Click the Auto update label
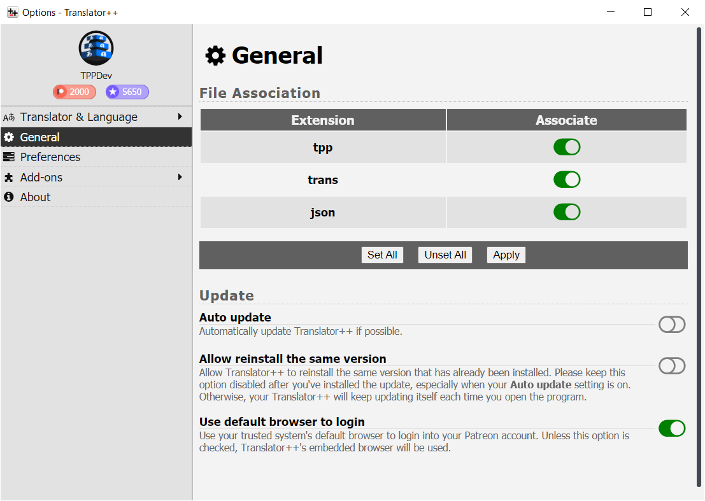 [x=235, y=317]
